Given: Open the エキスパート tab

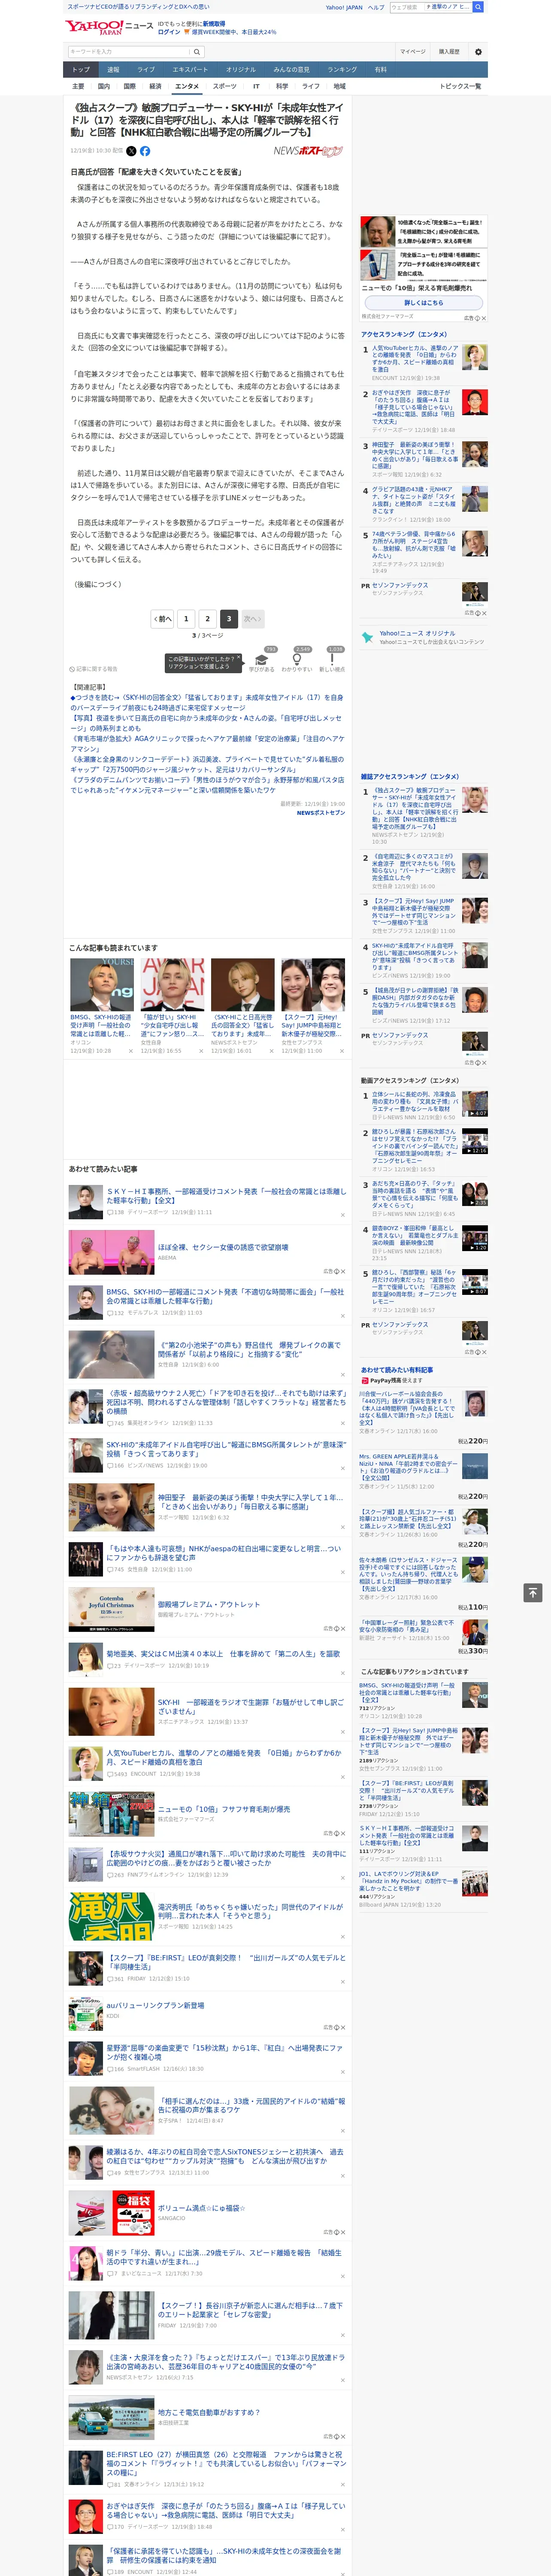Looking at the screenshot, I should coord(190,70).
